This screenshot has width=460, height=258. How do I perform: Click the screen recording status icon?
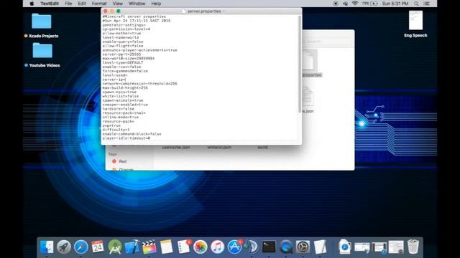(336, 4)
